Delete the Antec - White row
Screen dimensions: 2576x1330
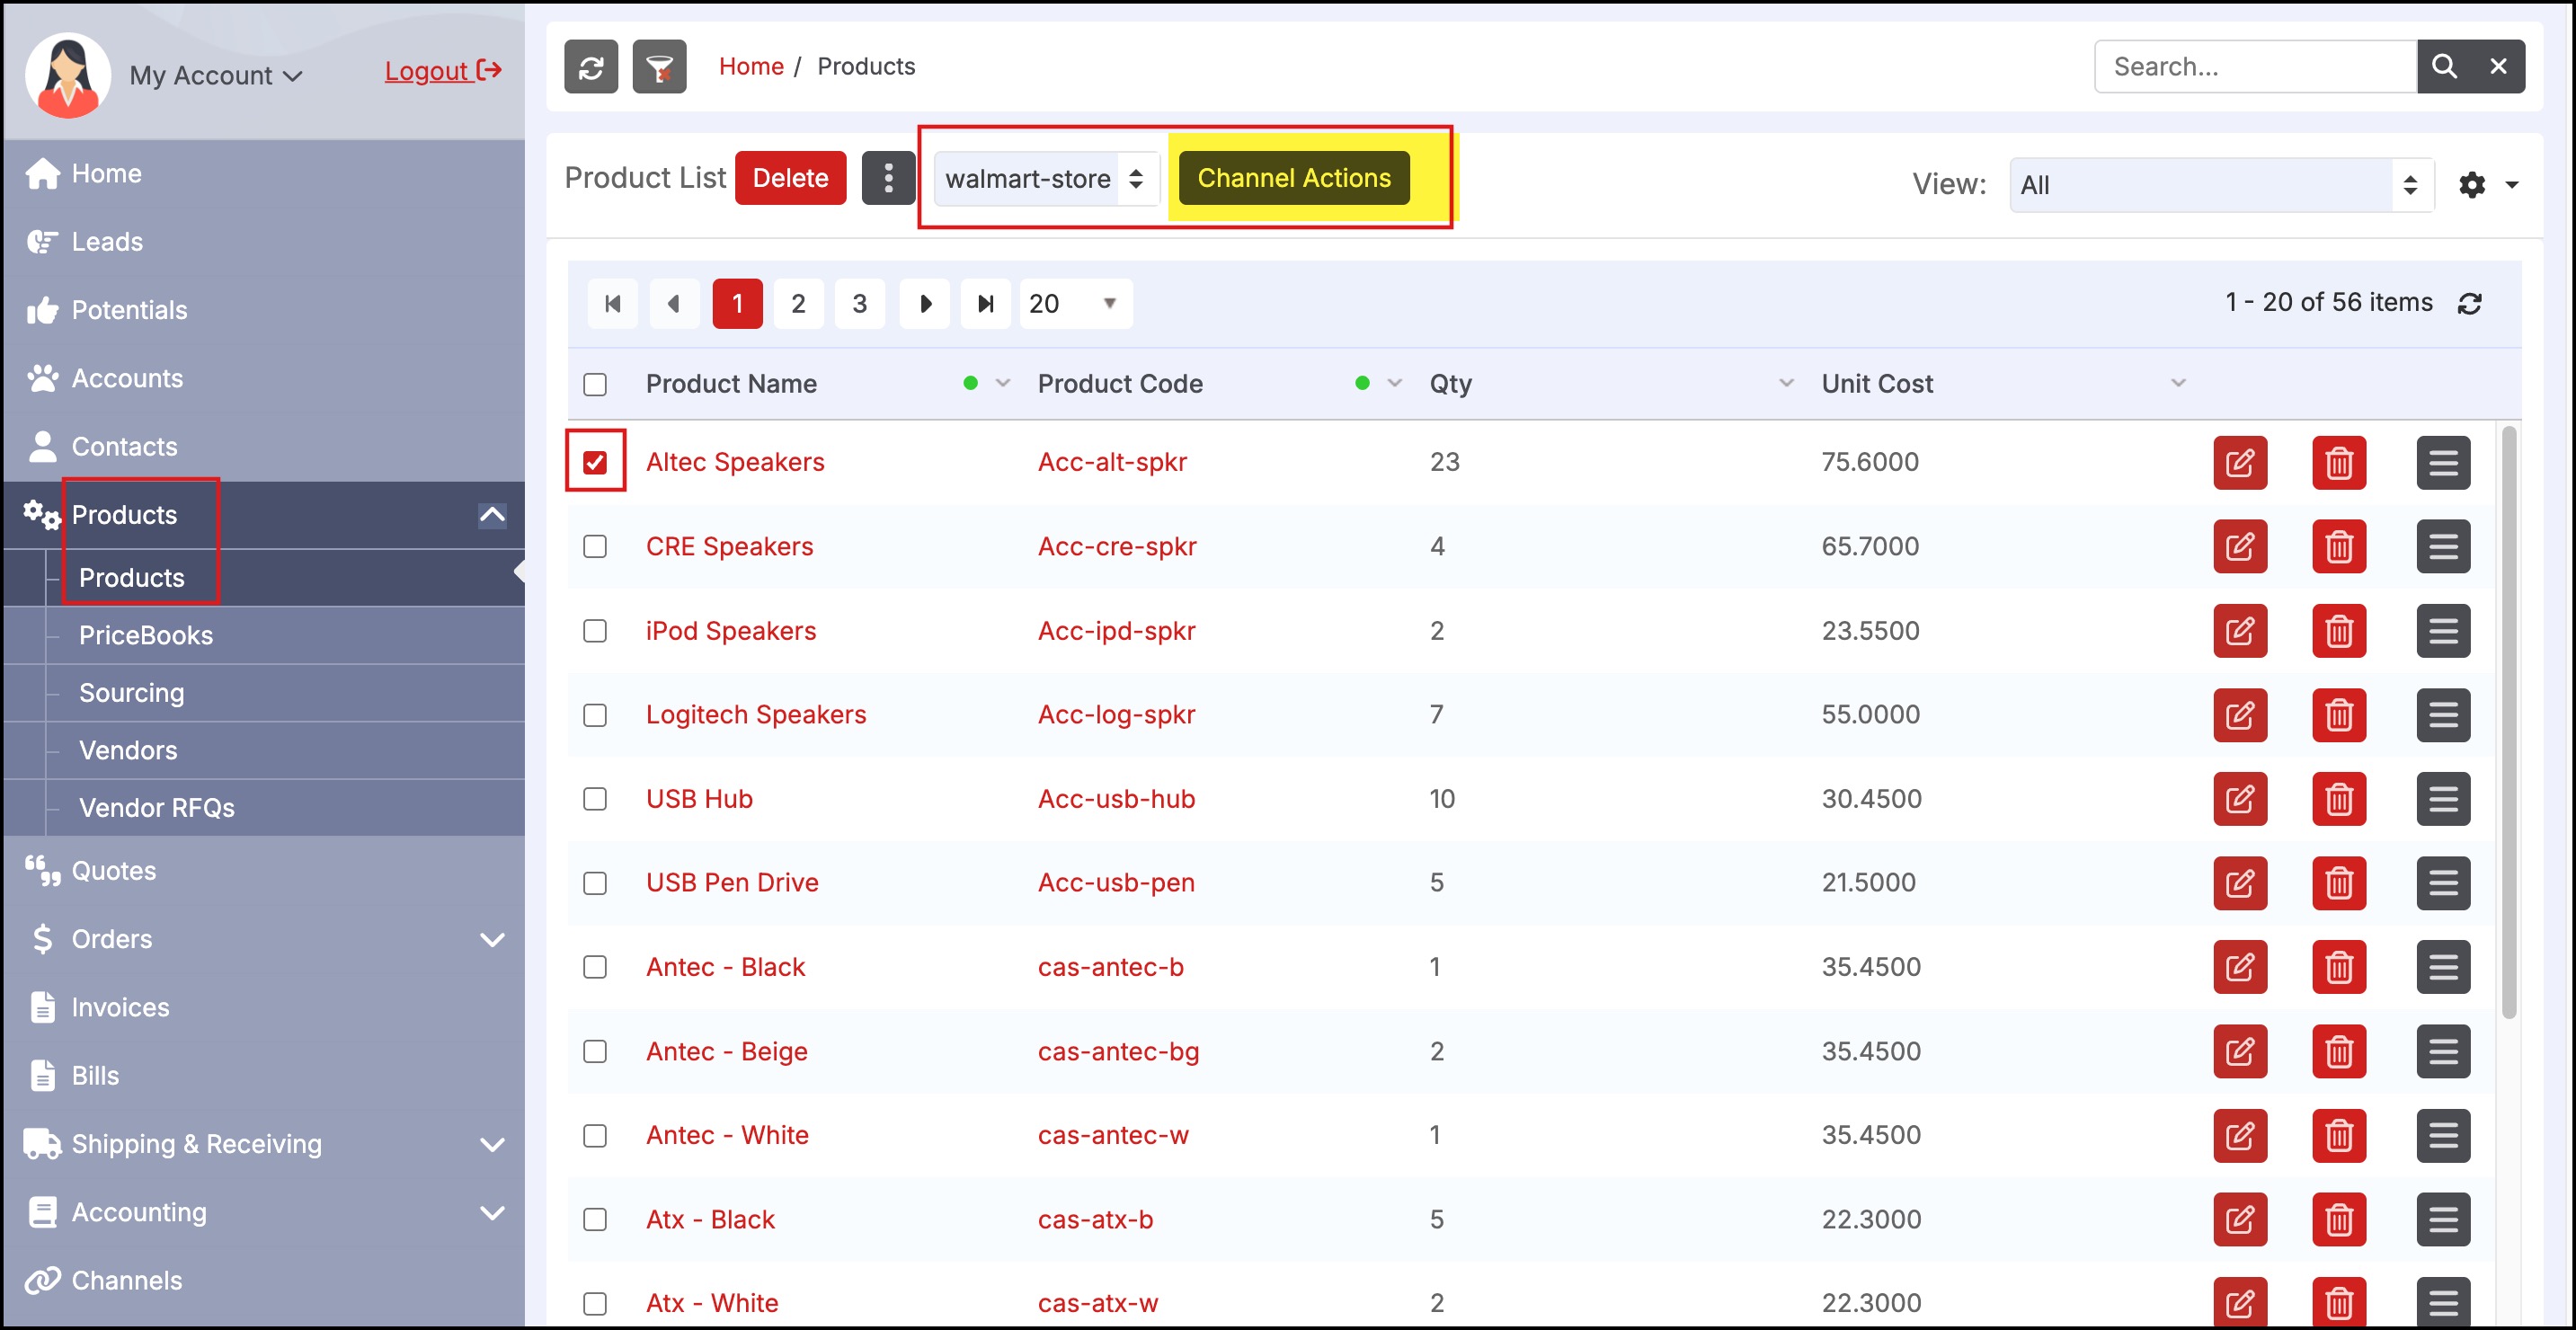click(x=2339, y=1136)
